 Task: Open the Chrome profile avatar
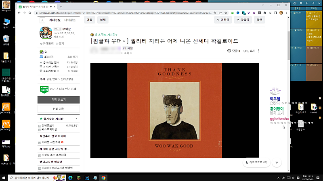point(281,13)
